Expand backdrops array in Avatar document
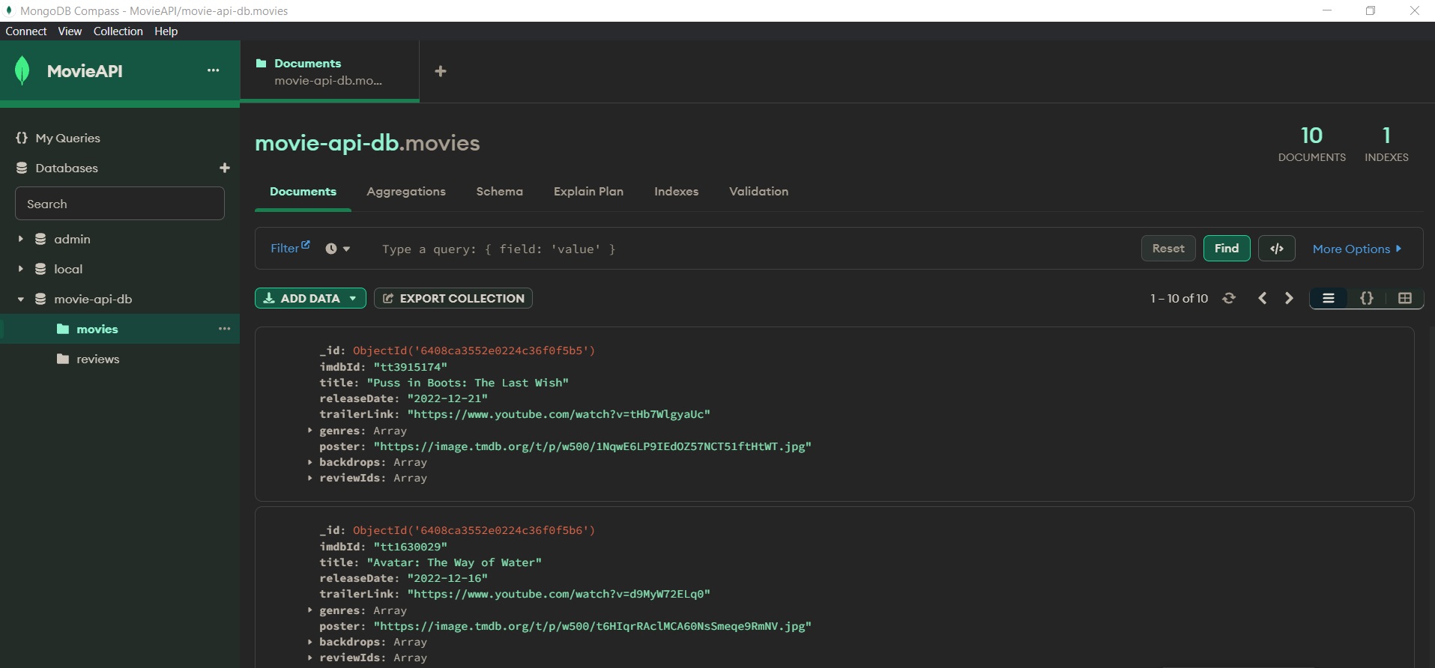Image resolution: width=1435 pixels, height=668 pixels. tap(309, 642)
